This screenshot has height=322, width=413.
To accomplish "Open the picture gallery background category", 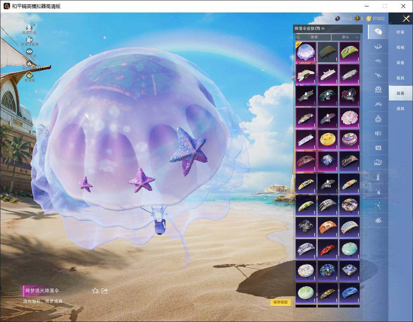I will pyautogui.click(x=378, y=163).
